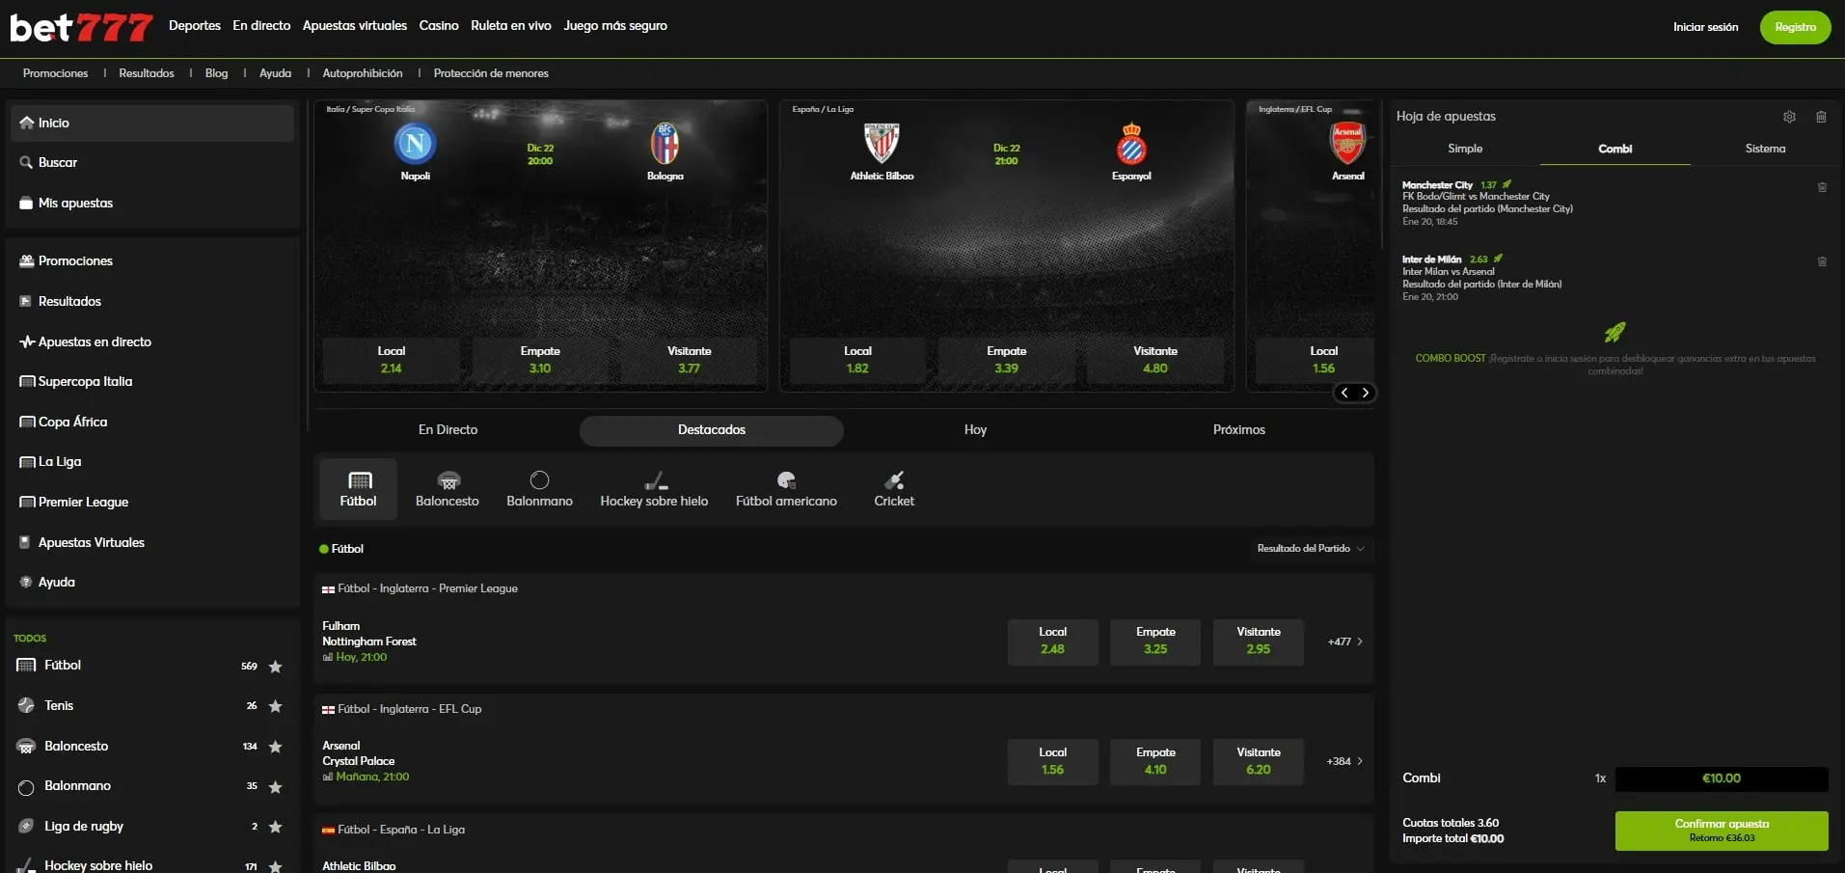
Task: Show next featured match carousel arrow
Action: 1366,393
